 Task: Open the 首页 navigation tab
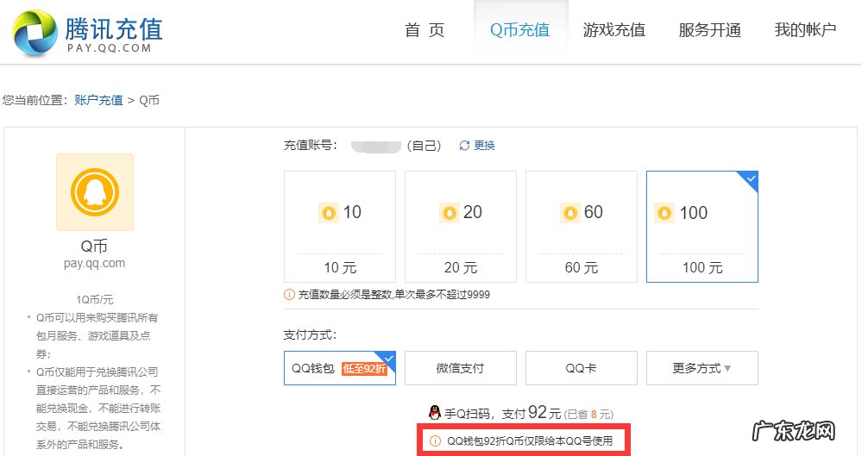pos(425,30)
